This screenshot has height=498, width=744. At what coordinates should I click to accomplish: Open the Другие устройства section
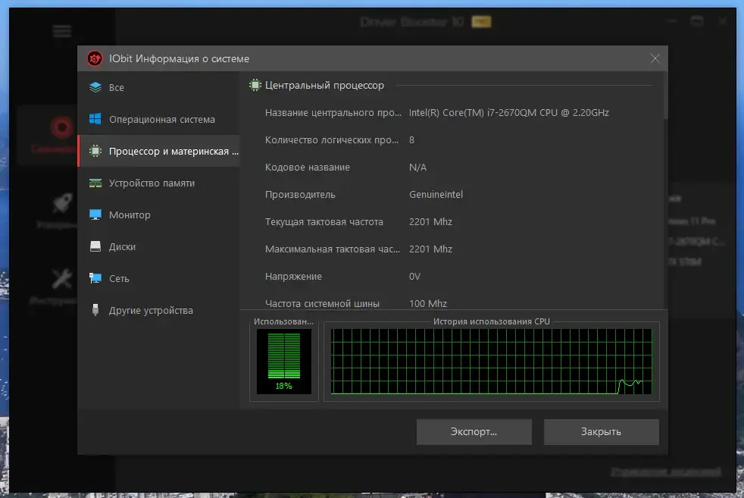(159, 310)
